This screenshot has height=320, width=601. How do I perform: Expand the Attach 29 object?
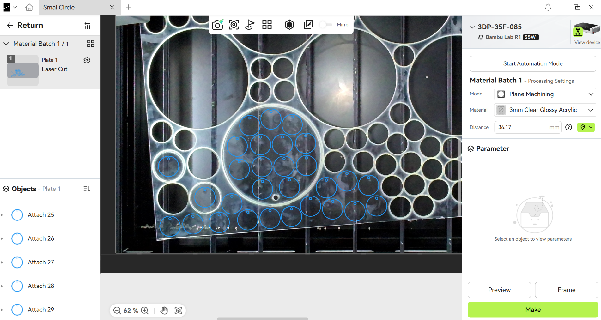coord(2,310)
